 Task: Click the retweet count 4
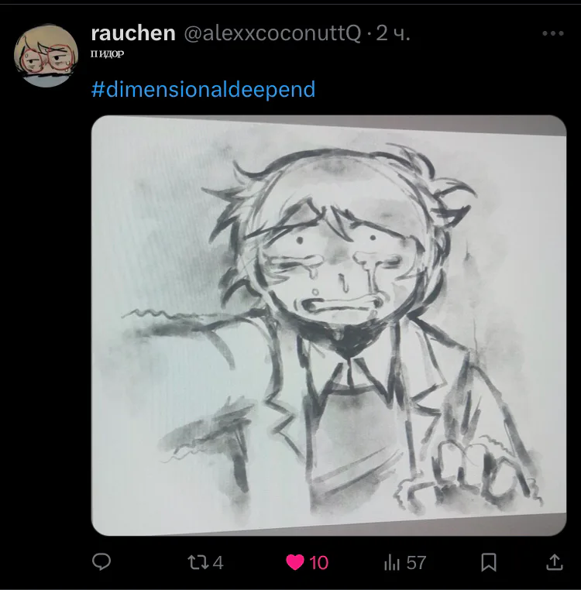(x=218, y=563)
